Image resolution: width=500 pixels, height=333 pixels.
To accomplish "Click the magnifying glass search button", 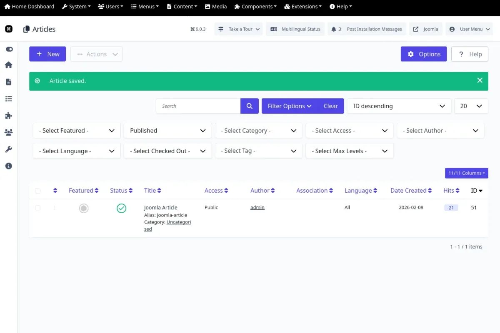I will 250,106.
